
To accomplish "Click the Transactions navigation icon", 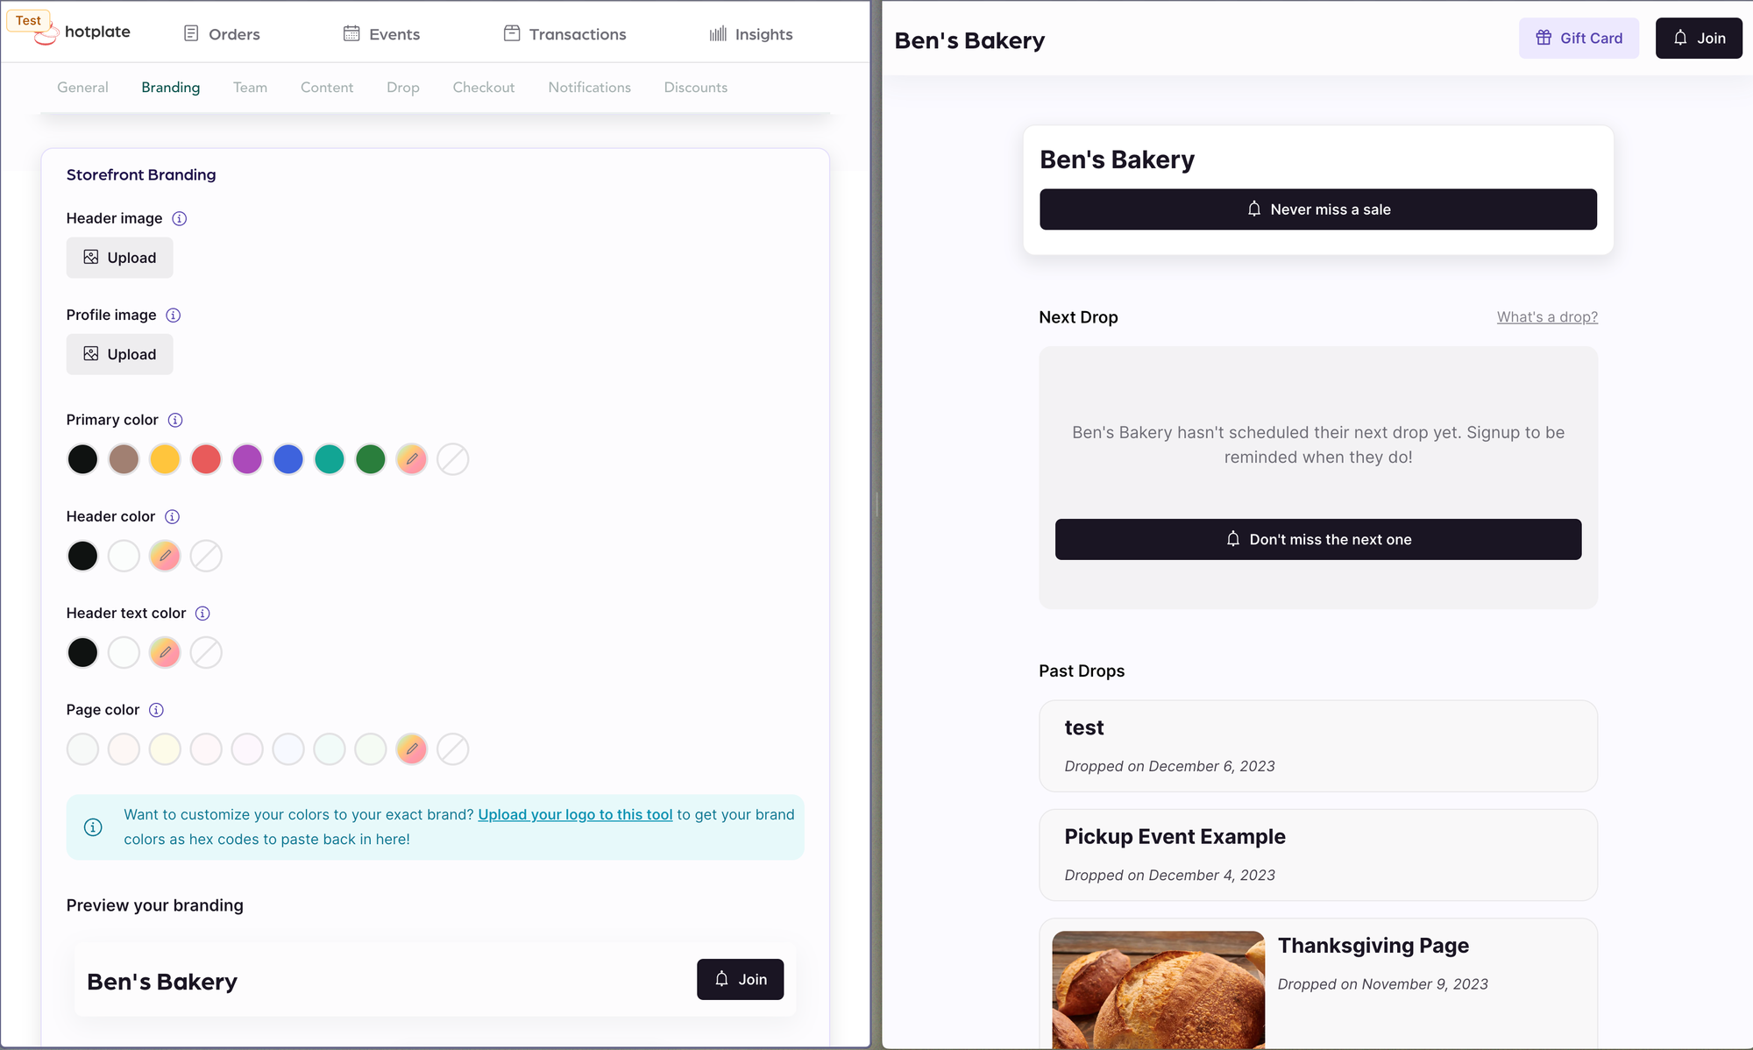I will [510, 34].
